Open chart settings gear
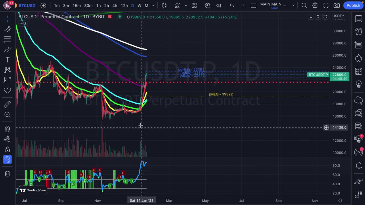The width and height of the screenshot is (365, 205). tap(315, 5)
